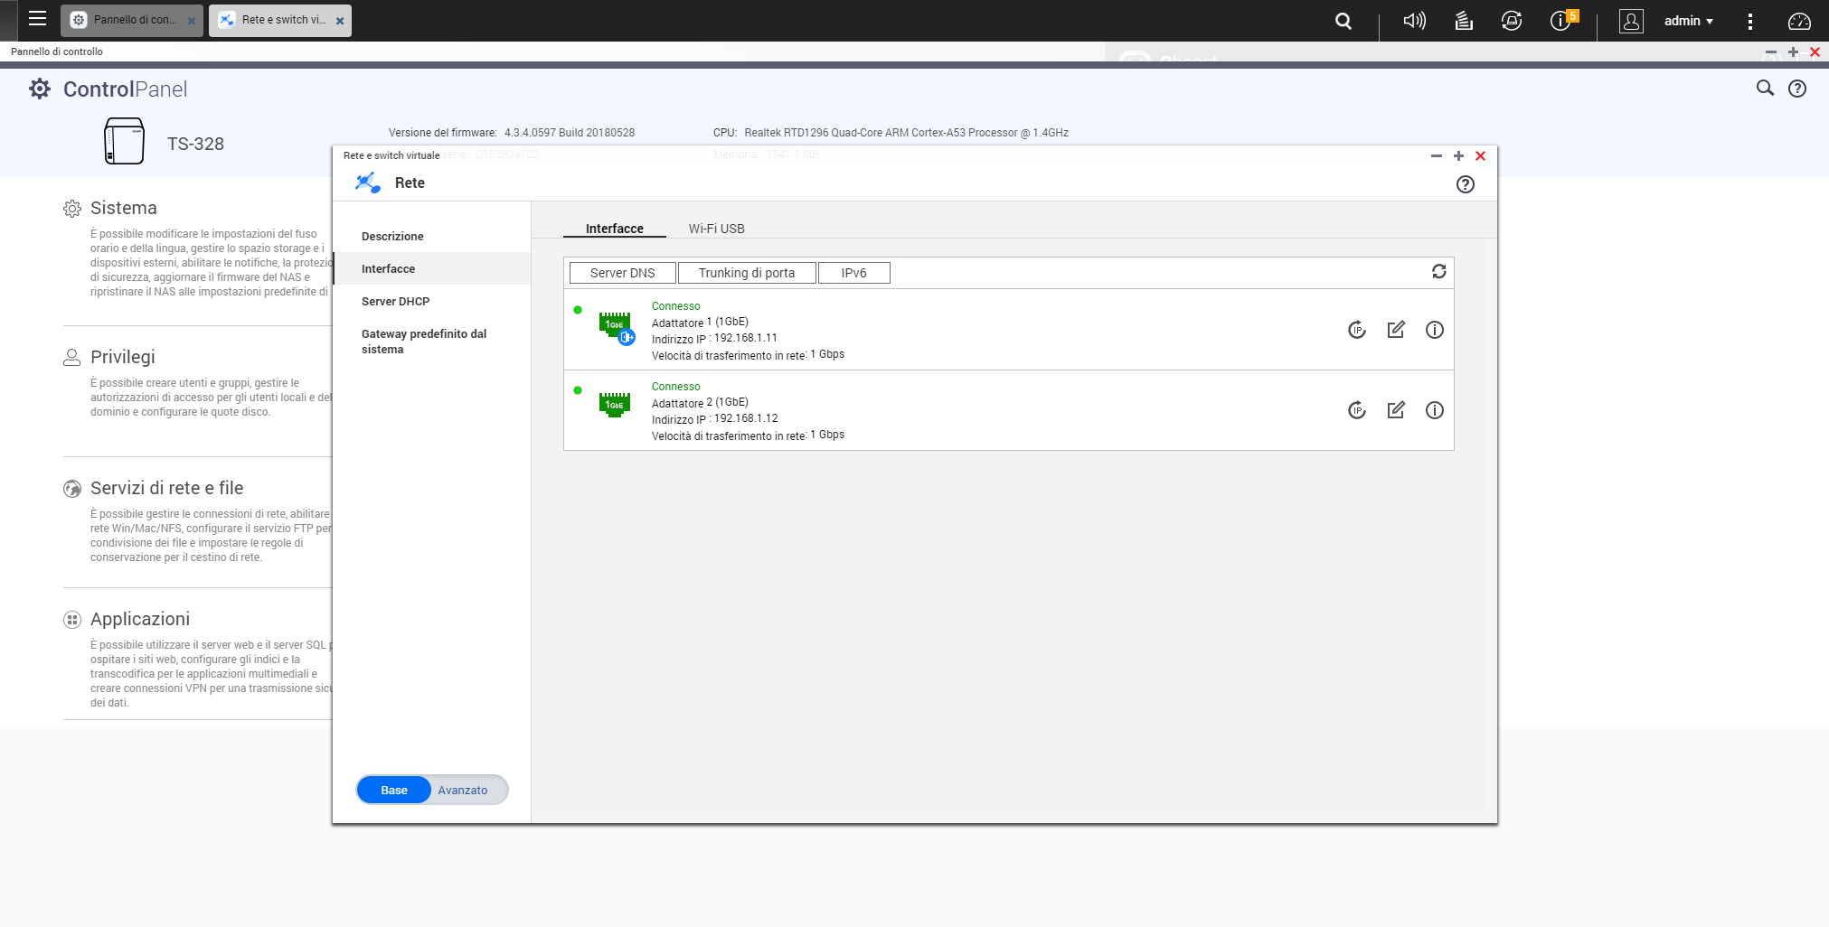Click the refresh icon in interfaces list

pyautogui.click(x=1438, y=272)
